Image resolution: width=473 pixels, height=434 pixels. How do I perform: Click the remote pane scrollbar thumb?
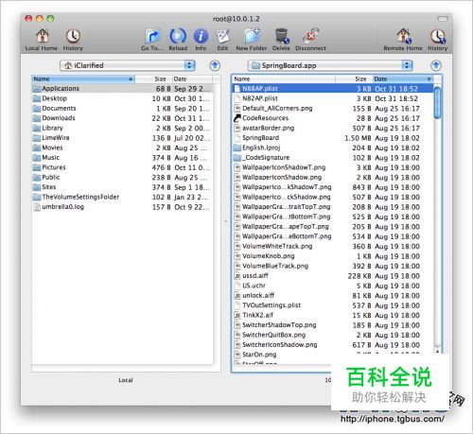[x=437, y=103]
